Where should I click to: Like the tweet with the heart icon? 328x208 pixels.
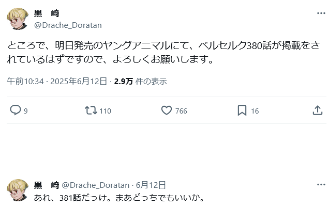click(167, 110)
